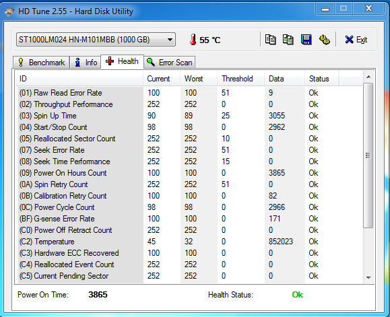Screen dimensions: 390x317
Task: Switch to the Info tab
Action: point(86,63)
